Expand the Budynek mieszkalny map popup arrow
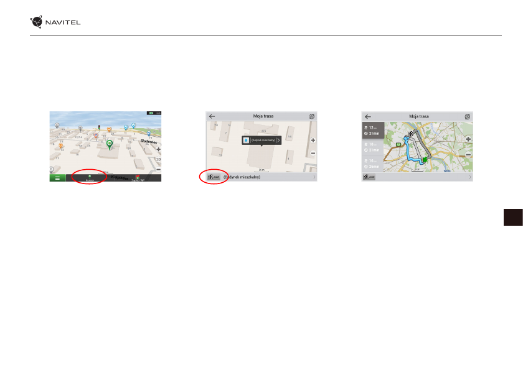 pos(278,141)
